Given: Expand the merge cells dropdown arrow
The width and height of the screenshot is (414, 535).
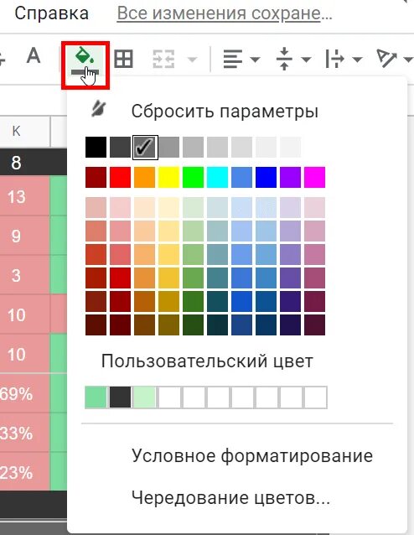Looking at the screenshot, I should [x=193, y=60].
